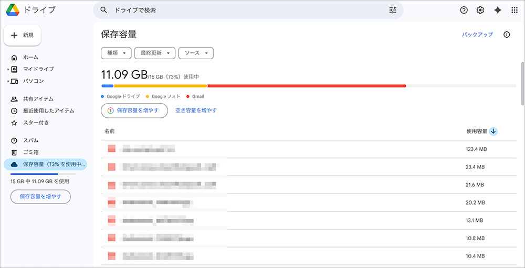Click the ゴミ箱 trash icon

point(14,152)
